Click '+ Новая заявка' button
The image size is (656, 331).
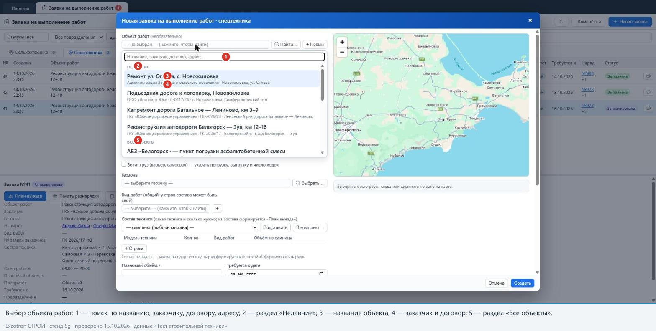pos(630,22)
